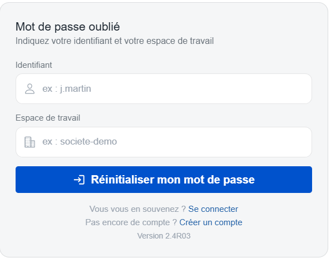
Task: Start account creation via Créer un compte
Action: pyautogui.click(x=211, y=222)
